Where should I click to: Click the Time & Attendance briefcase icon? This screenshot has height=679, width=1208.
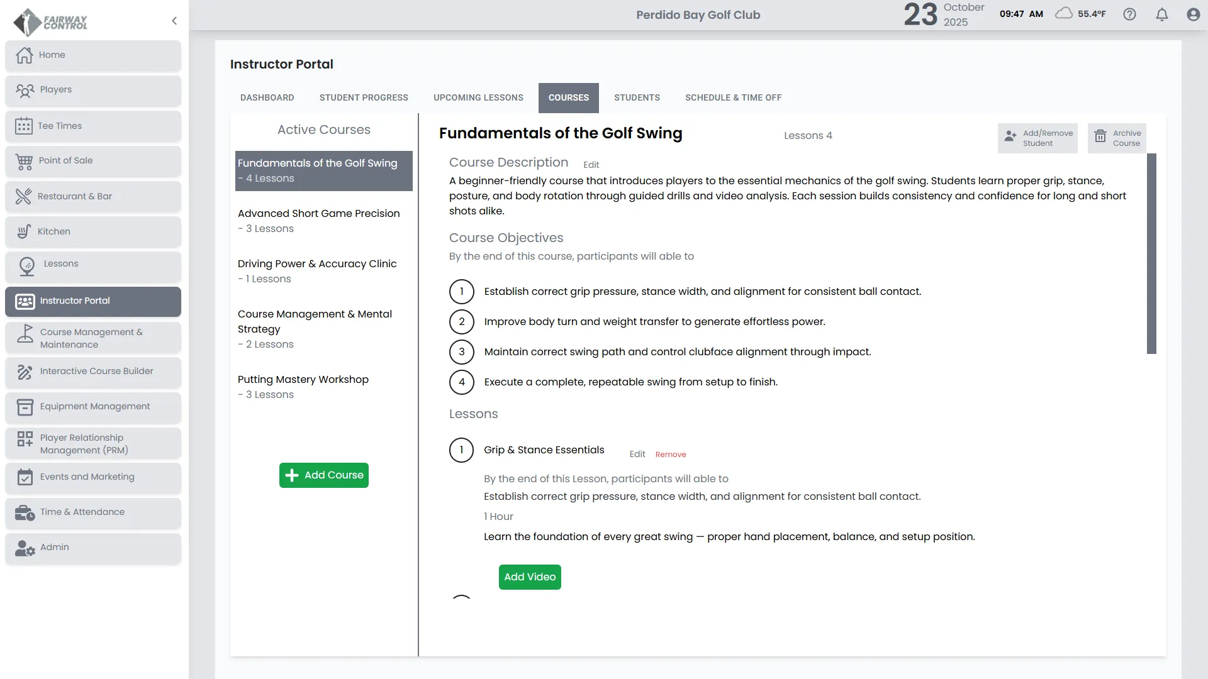25,513
